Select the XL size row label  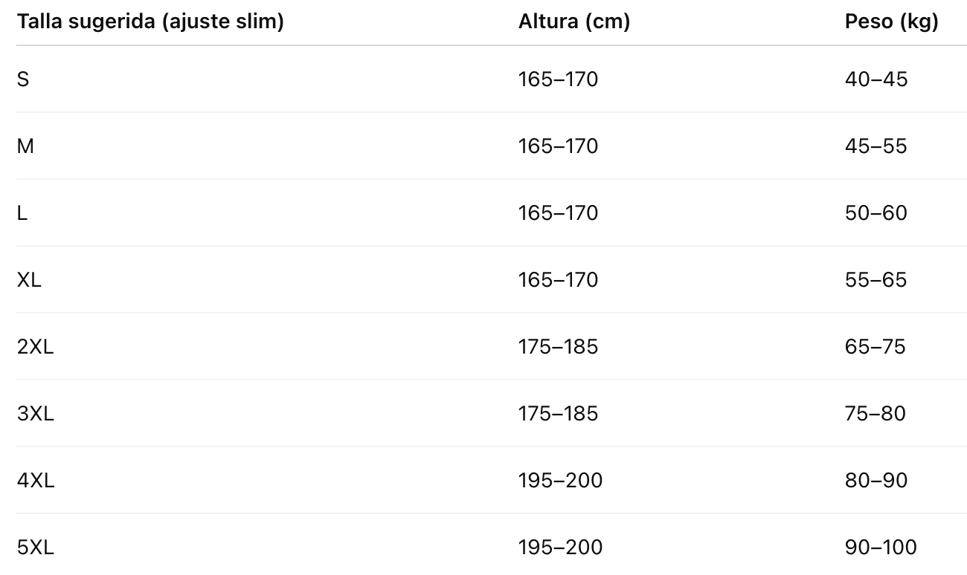coord(29,280)
